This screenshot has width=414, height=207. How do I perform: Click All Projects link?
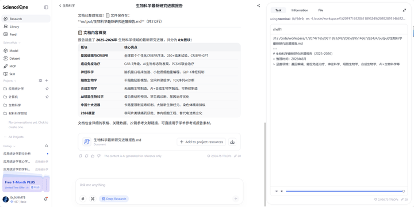(x=16, y=137)
